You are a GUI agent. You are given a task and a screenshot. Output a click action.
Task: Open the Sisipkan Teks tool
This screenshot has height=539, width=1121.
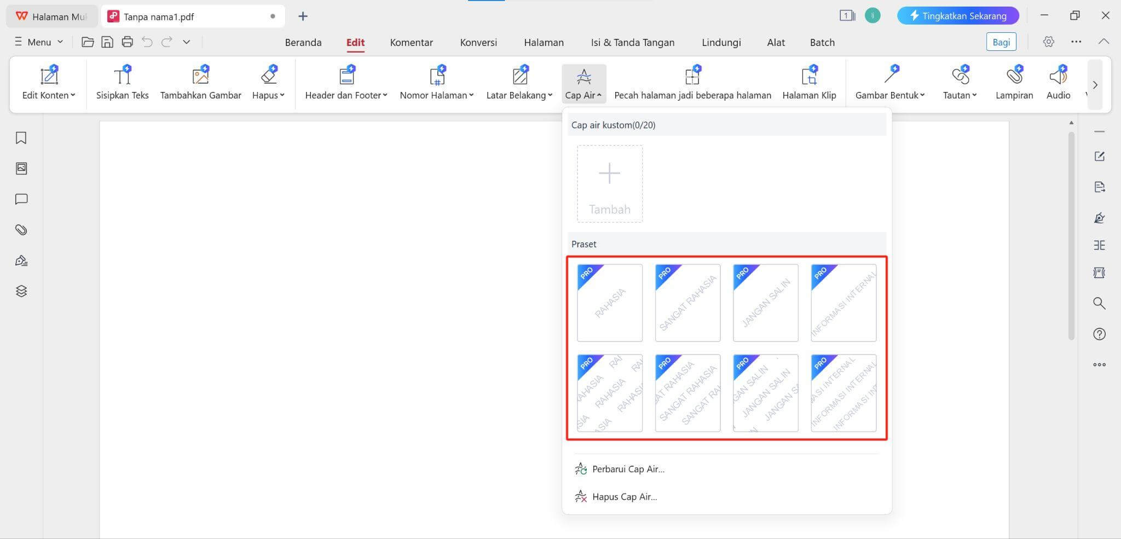[122, 82]
